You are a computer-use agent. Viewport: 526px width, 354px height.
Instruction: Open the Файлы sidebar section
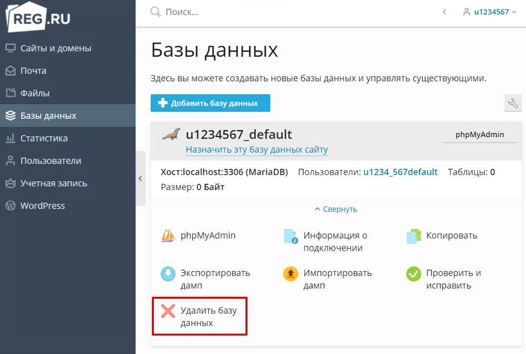point(34,93)
